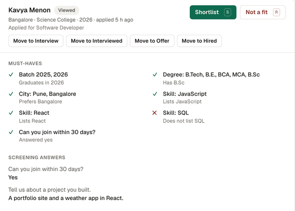The width and height of the screenshot is (295, 211).
Task: Click 'Prefers Bangalore' note
Action: [x=41, y=102]
